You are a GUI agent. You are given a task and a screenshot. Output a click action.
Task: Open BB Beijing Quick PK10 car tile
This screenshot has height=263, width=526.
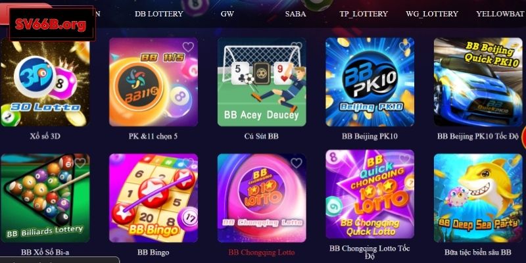(479, 82)
